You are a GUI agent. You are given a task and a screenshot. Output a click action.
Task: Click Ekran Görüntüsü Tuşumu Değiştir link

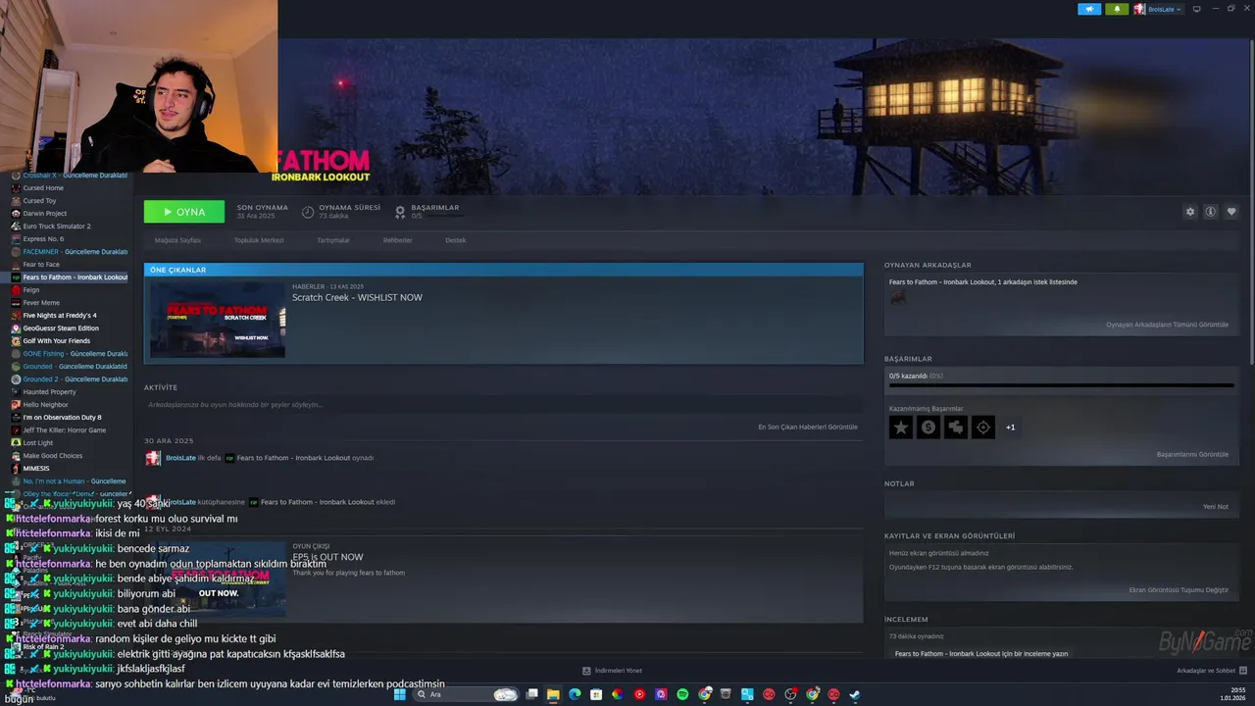point(1179,590)
